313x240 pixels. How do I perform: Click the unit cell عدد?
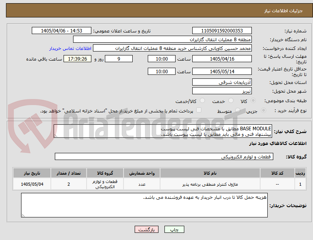[142, 184]
